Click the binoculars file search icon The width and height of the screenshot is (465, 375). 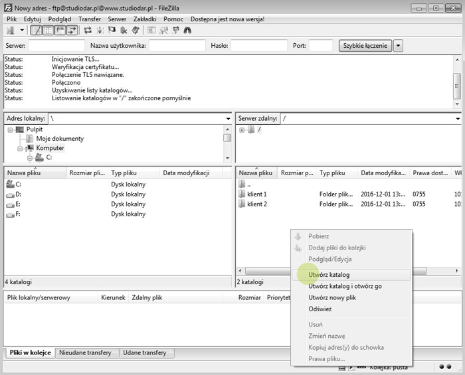coord(187,30)
